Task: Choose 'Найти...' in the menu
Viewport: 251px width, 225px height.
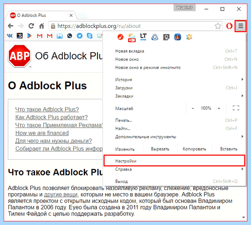Action: pos(174,128)
